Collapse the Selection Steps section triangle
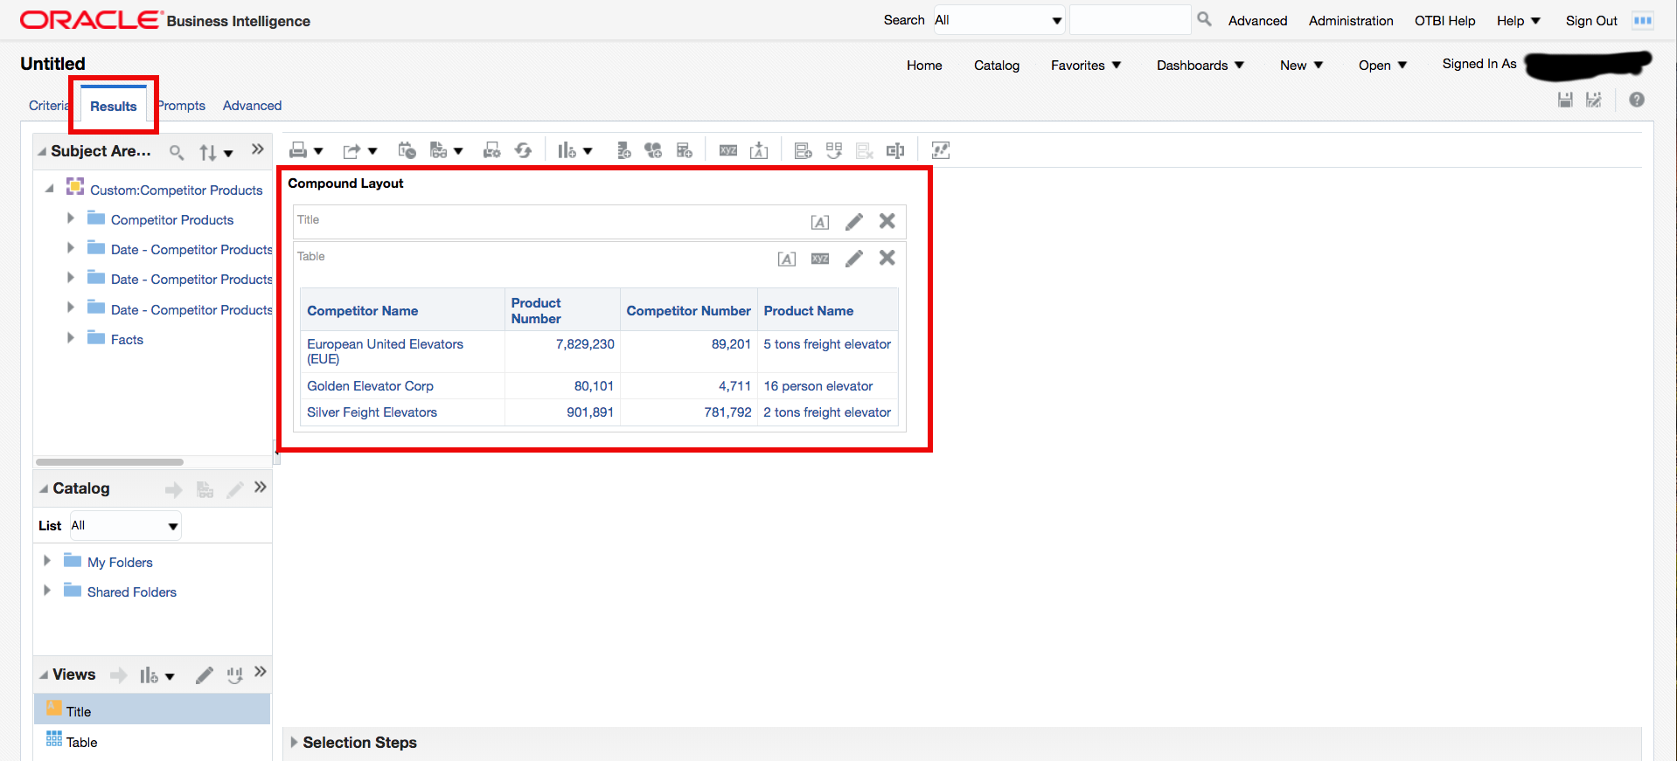 pos(294,742)
